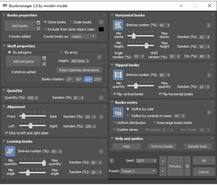Screen dimensions: 217x185
Task: Click the list icon beside Add polygons
Action: tap(44, 58)
